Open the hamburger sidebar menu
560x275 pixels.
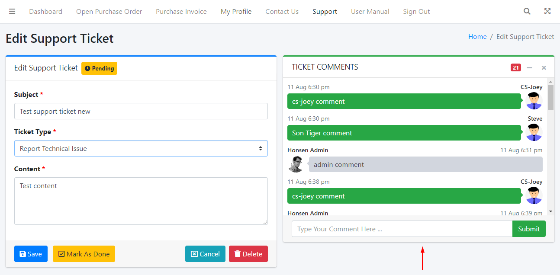tap(12, 12)
